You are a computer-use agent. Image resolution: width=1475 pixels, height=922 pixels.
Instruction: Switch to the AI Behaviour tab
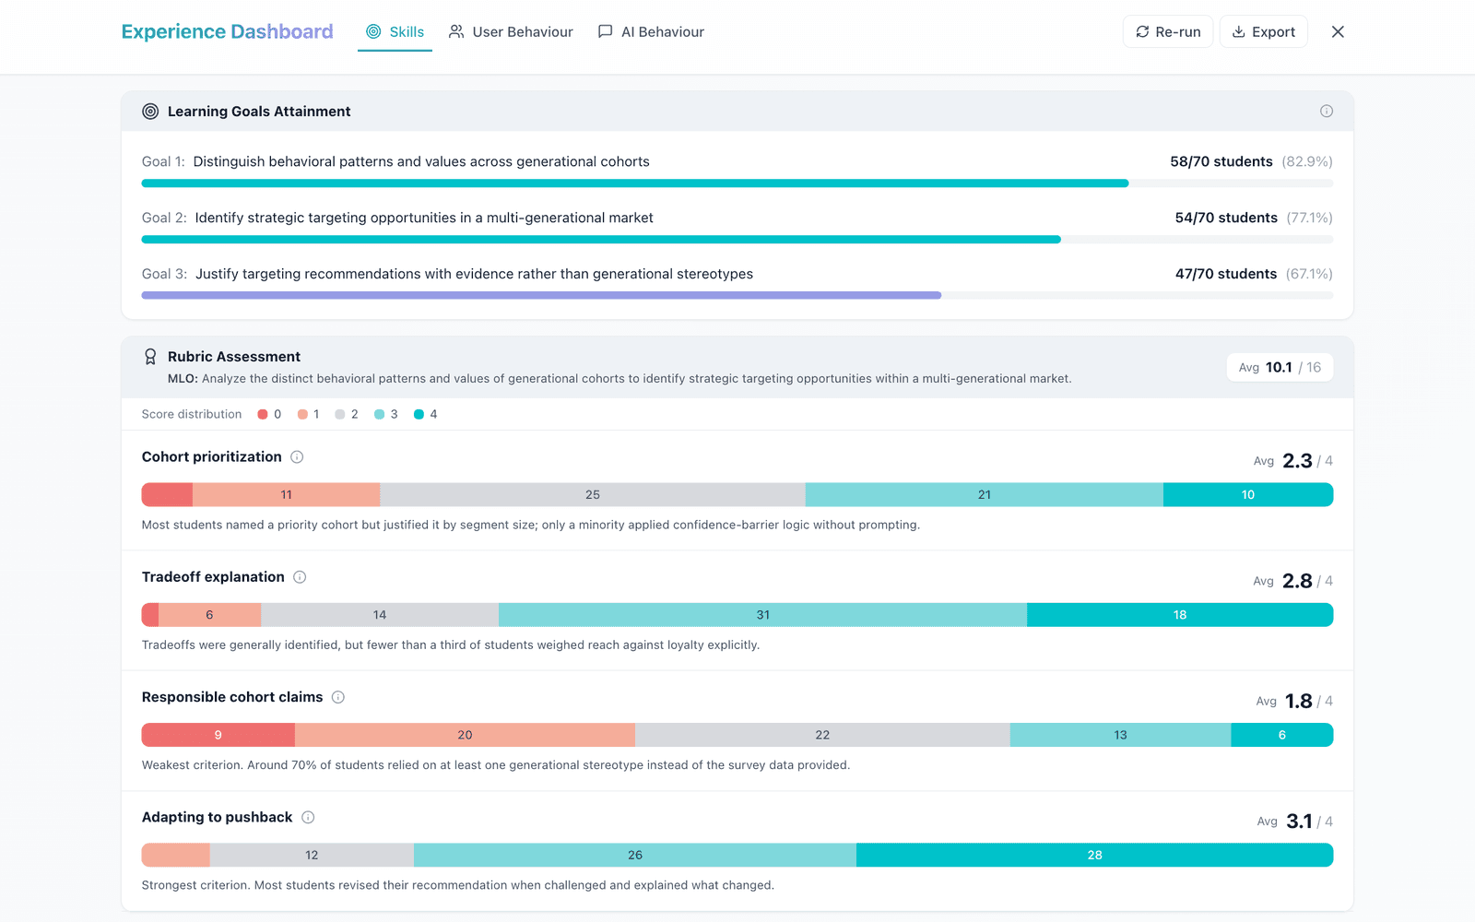click(651, 32)
